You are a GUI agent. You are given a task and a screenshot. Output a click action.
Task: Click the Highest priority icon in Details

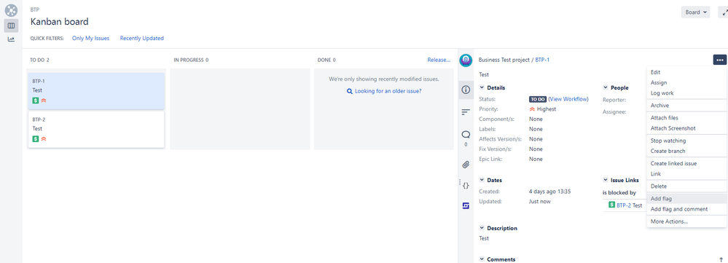532,109
